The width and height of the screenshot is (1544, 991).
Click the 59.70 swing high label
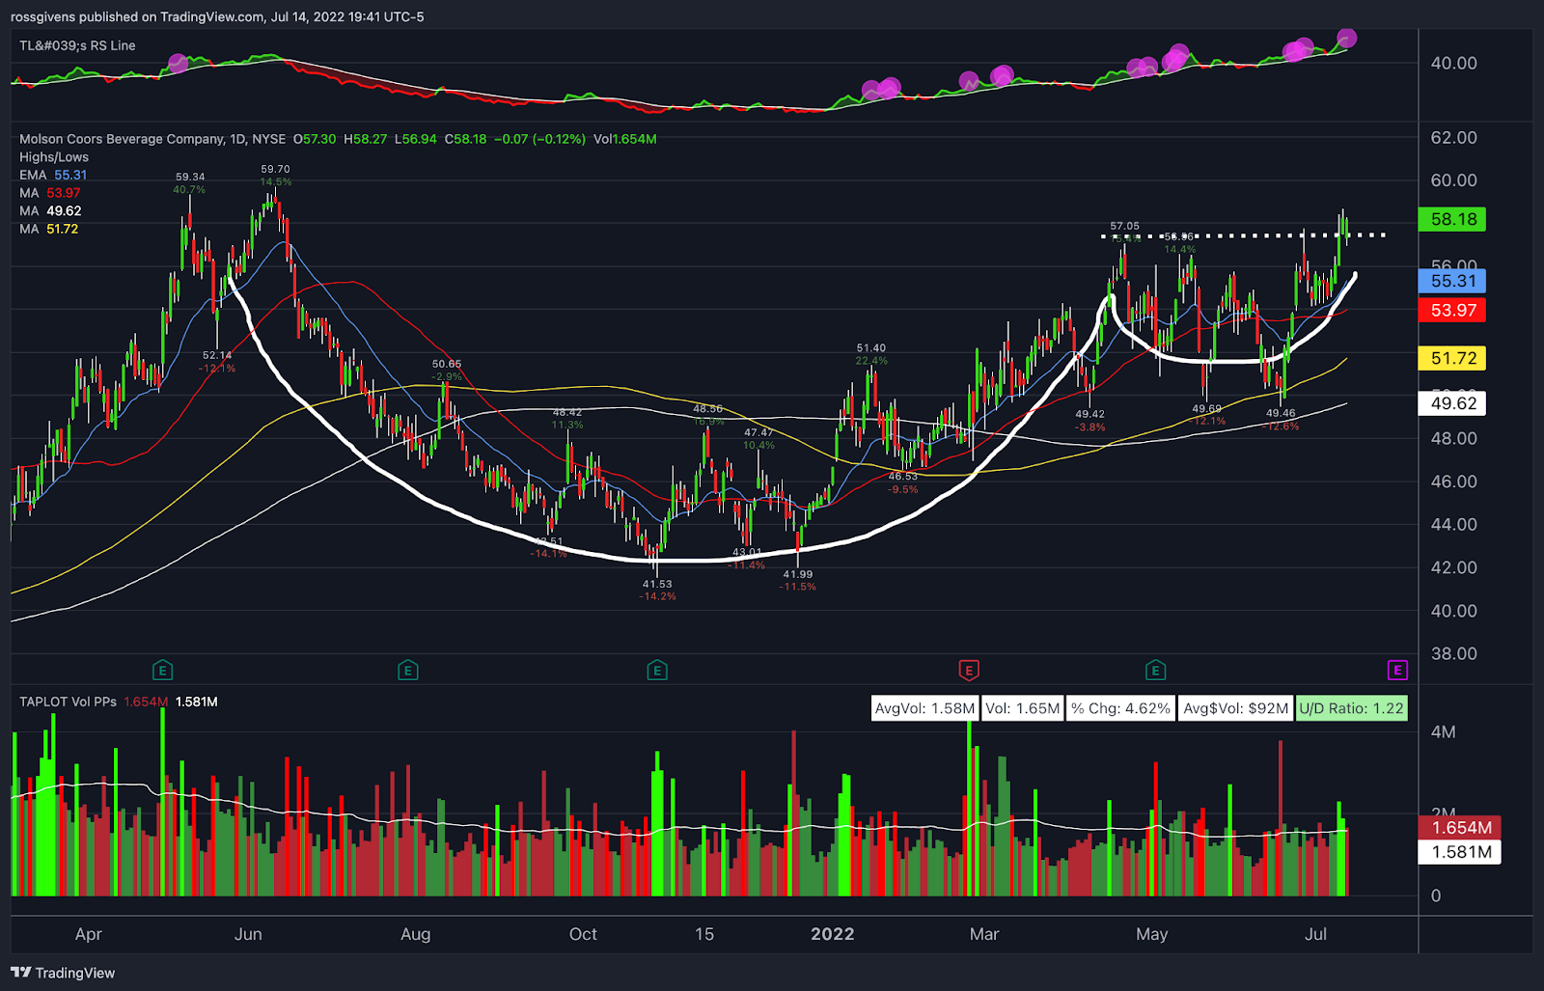coord(275,169)
